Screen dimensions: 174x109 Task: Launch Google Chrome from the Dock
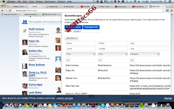click(x=26, y=105)
